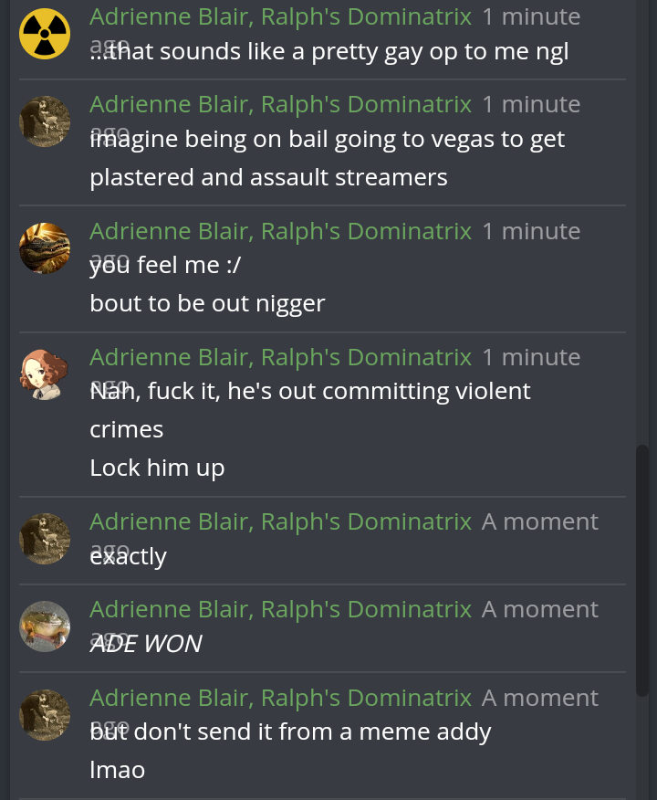
Task: Click username above 'you feel me' message
Action: tap(280, 231)
